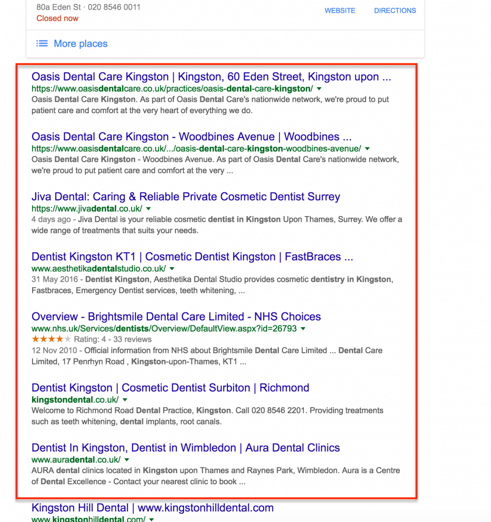Open Aura Dental Clinics result
Screen dimensions: 491x522
tap(186, 448)
